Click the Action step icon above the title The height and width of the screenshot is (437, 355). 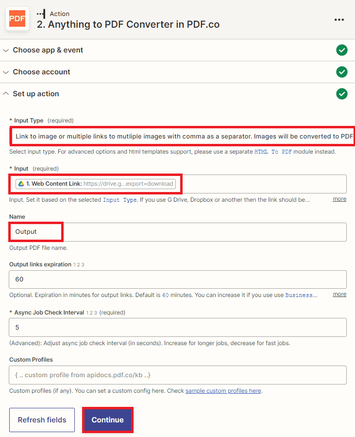coord(40,14)
